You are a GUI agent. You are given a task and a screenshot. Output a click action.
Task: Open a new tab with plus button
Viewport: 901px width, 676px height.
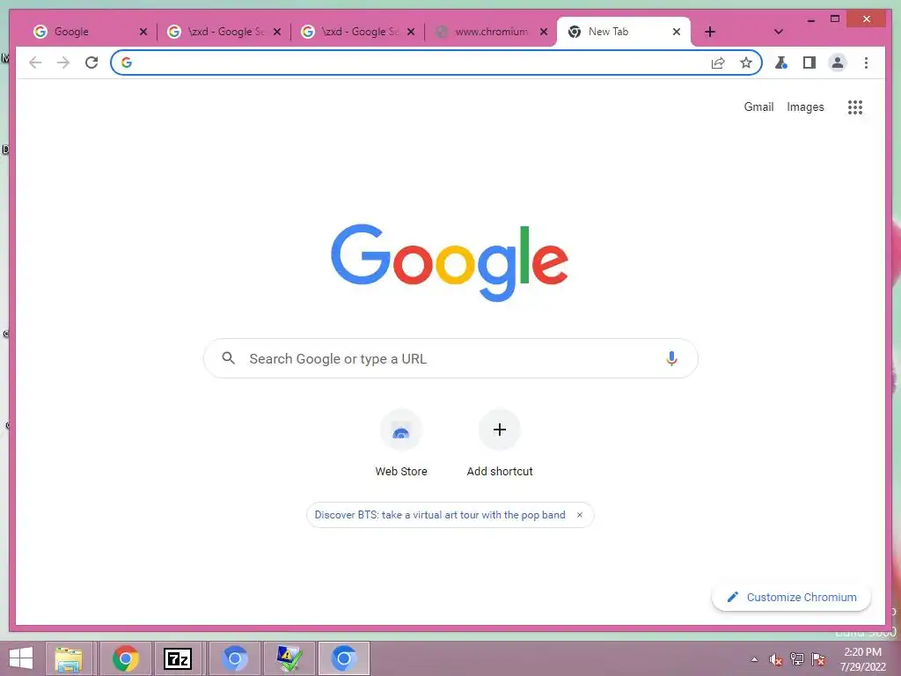click(x=710, y=32)
